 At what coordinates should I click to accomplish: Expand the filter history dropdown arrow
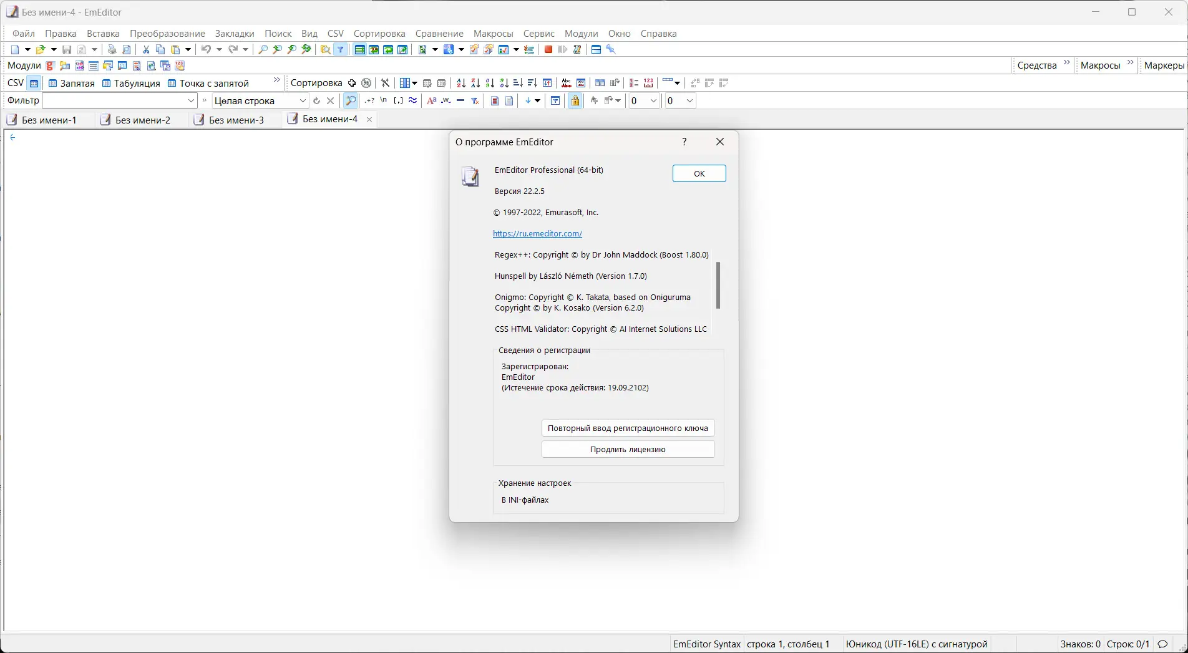(191, 100)
